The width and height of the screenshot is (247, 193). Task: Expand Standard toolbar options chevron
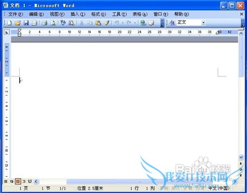click(163, 23)
